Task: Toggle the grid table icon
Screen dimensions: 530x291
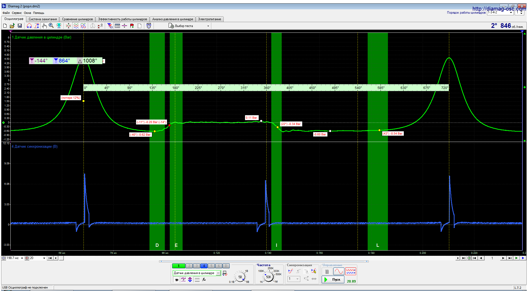Action: coord(117,26)
